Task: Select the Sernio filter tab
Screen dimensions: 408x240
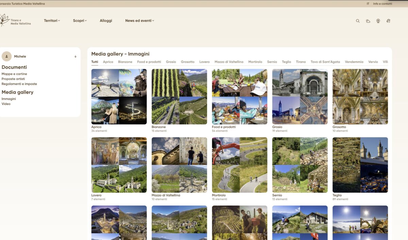Action: pyautogui.click(x=272, y=62)
